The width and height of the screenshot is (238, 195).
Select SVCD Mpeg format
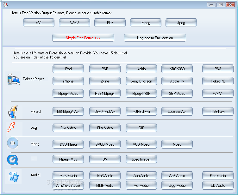click(105, 144)
